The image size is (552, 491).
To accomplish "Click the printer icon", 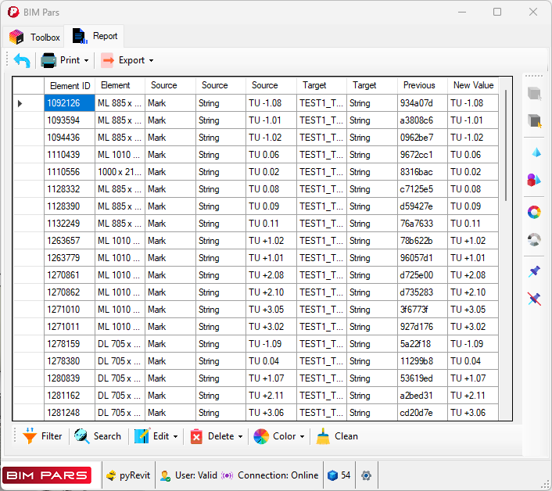I will point(48,60).
